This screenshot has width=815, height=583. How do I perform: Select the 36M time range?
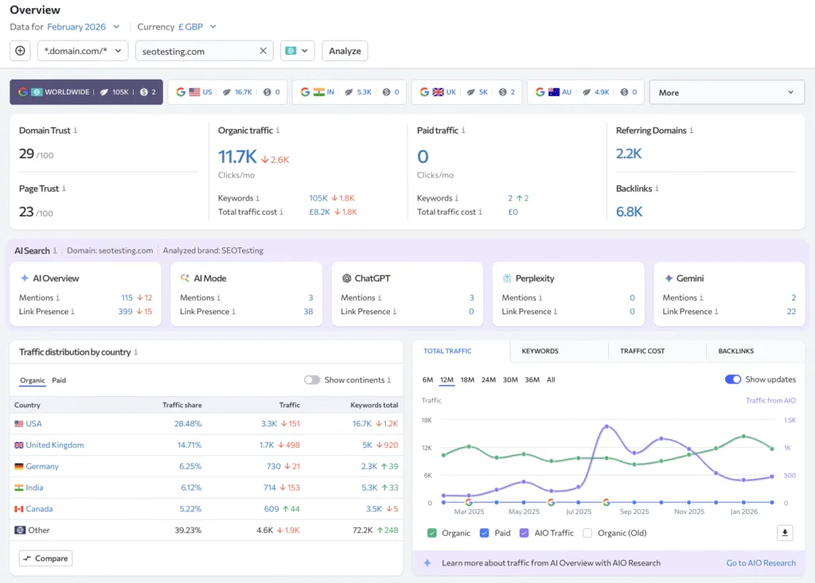[x=531, y=379]
